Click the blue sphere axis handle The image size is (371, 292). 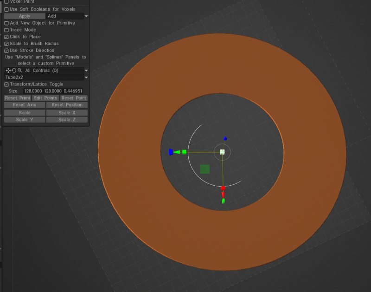click(x=225, y=138)
